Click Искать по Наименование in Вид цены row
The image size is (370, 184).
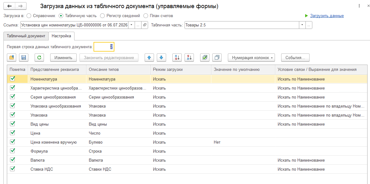321,124
